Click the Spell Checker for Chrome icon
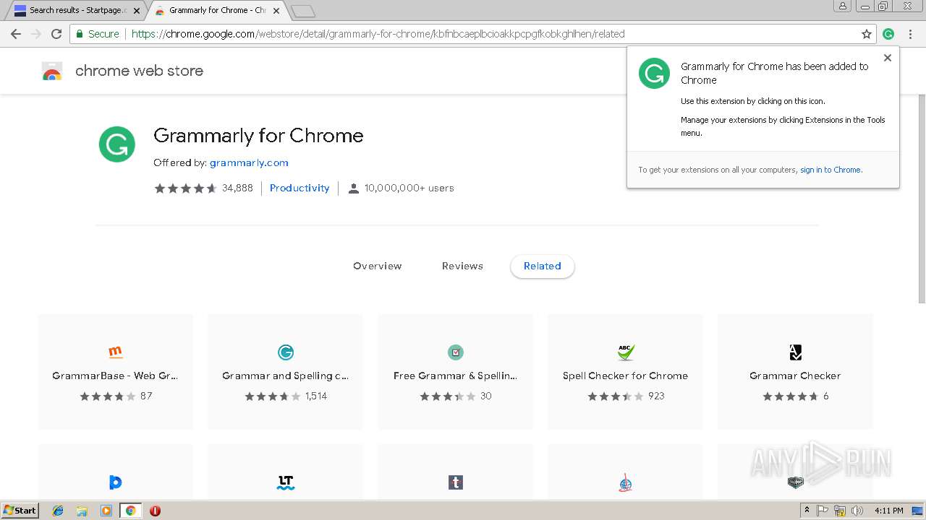The height and width of the screenshot is (520, 926). tap(626, 352)
